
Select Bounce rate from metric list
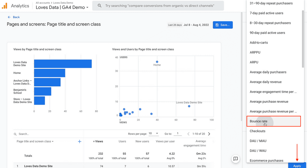pyautogui.click(x=274, y=121)
